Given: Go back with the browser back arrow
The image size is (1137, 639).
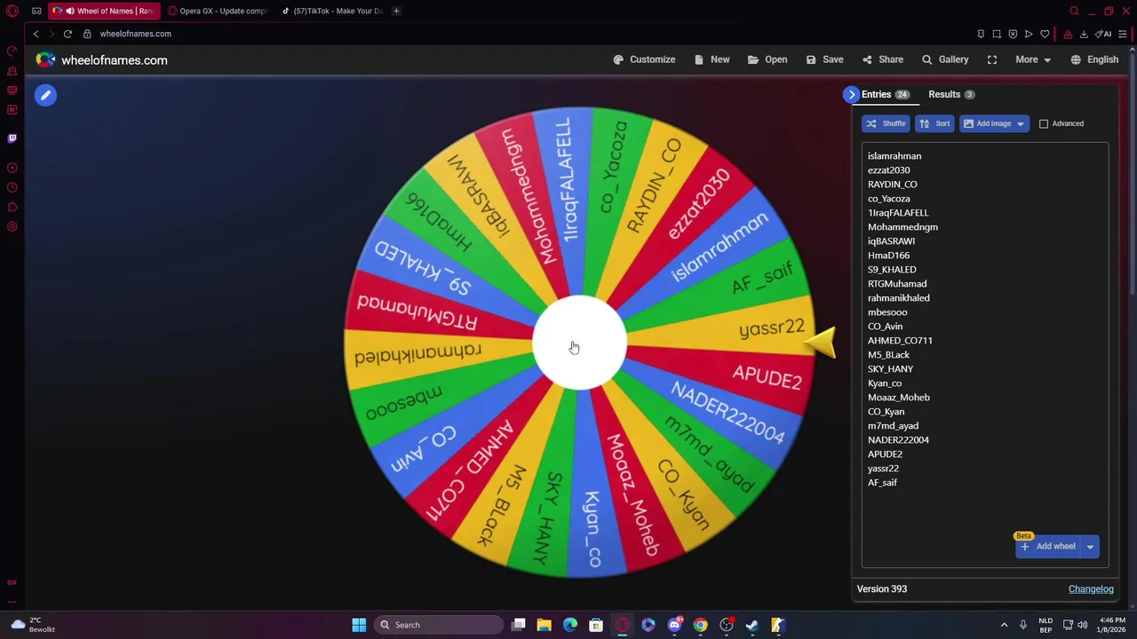Looking at the screenshot, I should 36,34.
